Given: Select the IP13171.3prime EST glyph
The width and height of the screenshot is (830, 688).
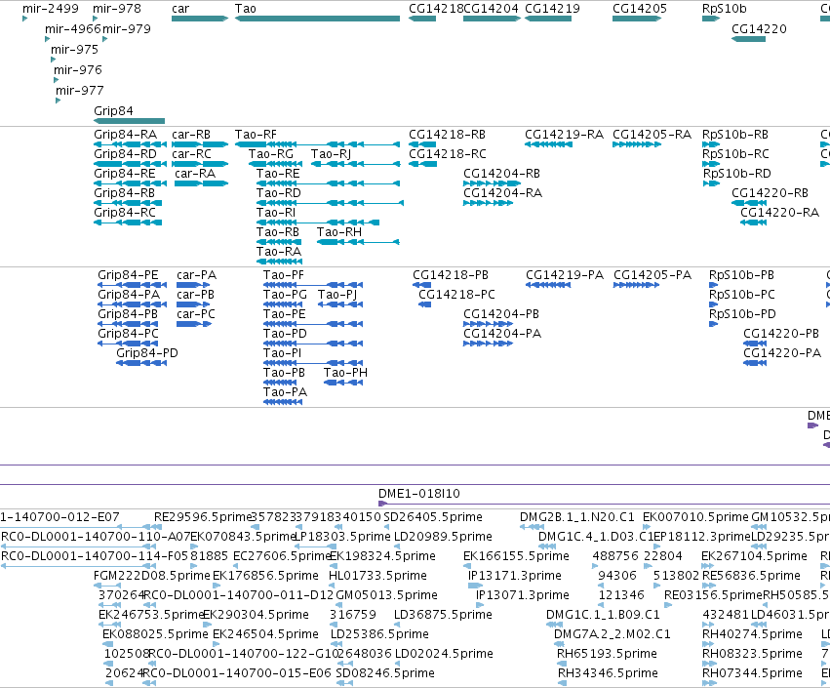Looking at the screenshot, I should click(x=475, y=586).
